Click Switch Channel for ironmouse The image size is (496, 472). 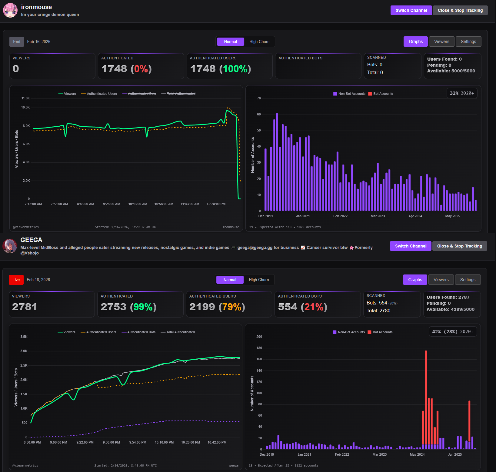[x=411, y=10]
